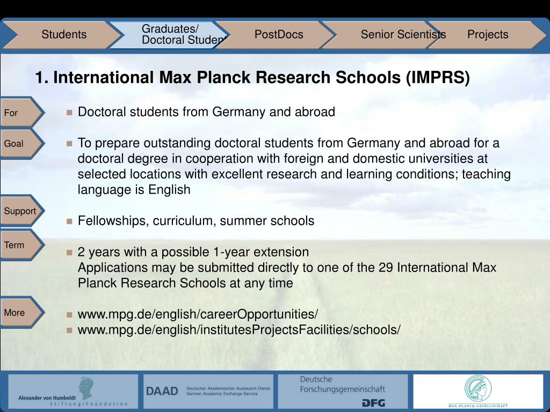Click 'German Academic Exchange Service' text
550x412 pixels.
coord(222,394)
